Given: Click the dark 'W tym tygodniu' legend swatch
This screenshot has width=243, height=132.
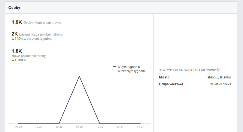Looking at the screenshot, I should click(x=114, y=67).
